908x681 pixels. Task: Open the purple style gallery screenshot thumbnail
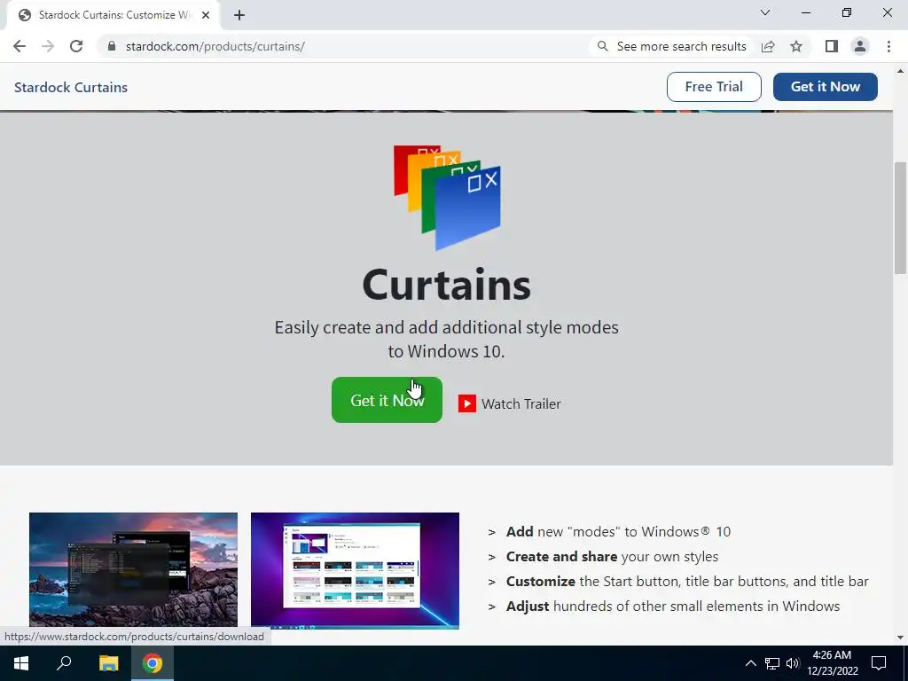point(355,570)
